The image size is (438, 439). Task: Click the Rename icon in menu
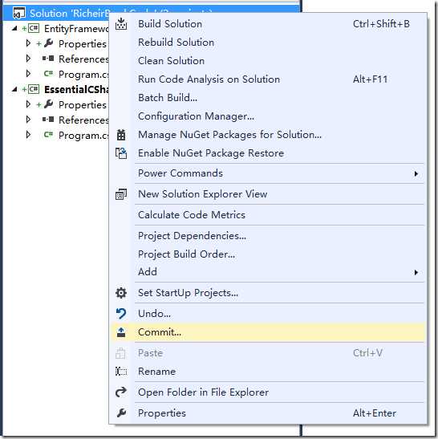[x=121, y=372]
